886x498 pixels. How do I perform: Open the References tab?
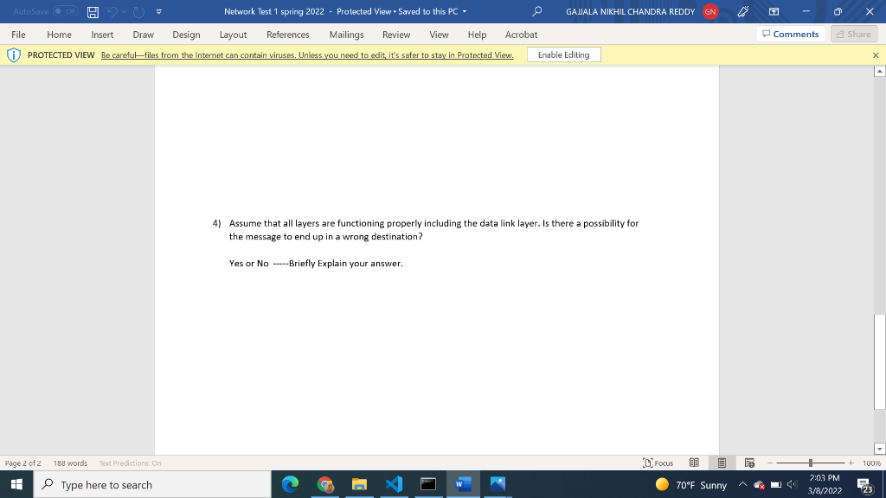point(288,35)
